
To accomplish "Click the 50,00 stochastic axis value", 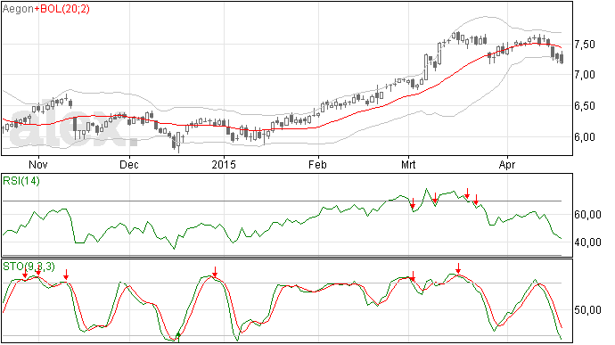I will click(587, 310).
